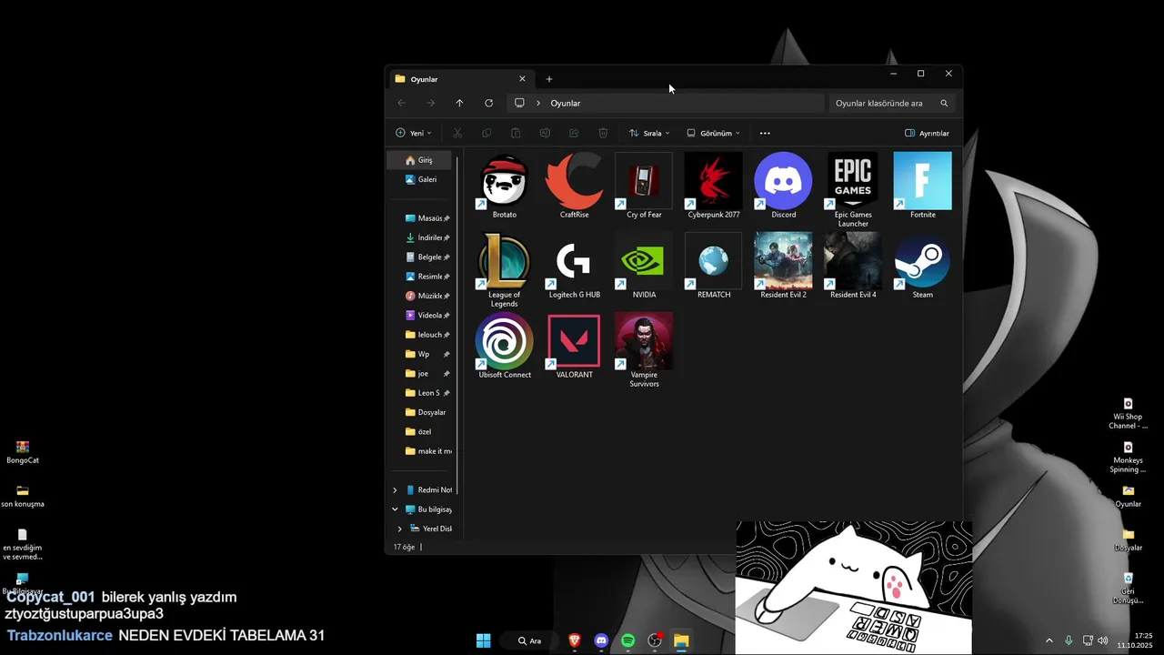The image size is (1164, 655).
Task: Open the Görünüm view dropdown
Action: coord(713,133)
